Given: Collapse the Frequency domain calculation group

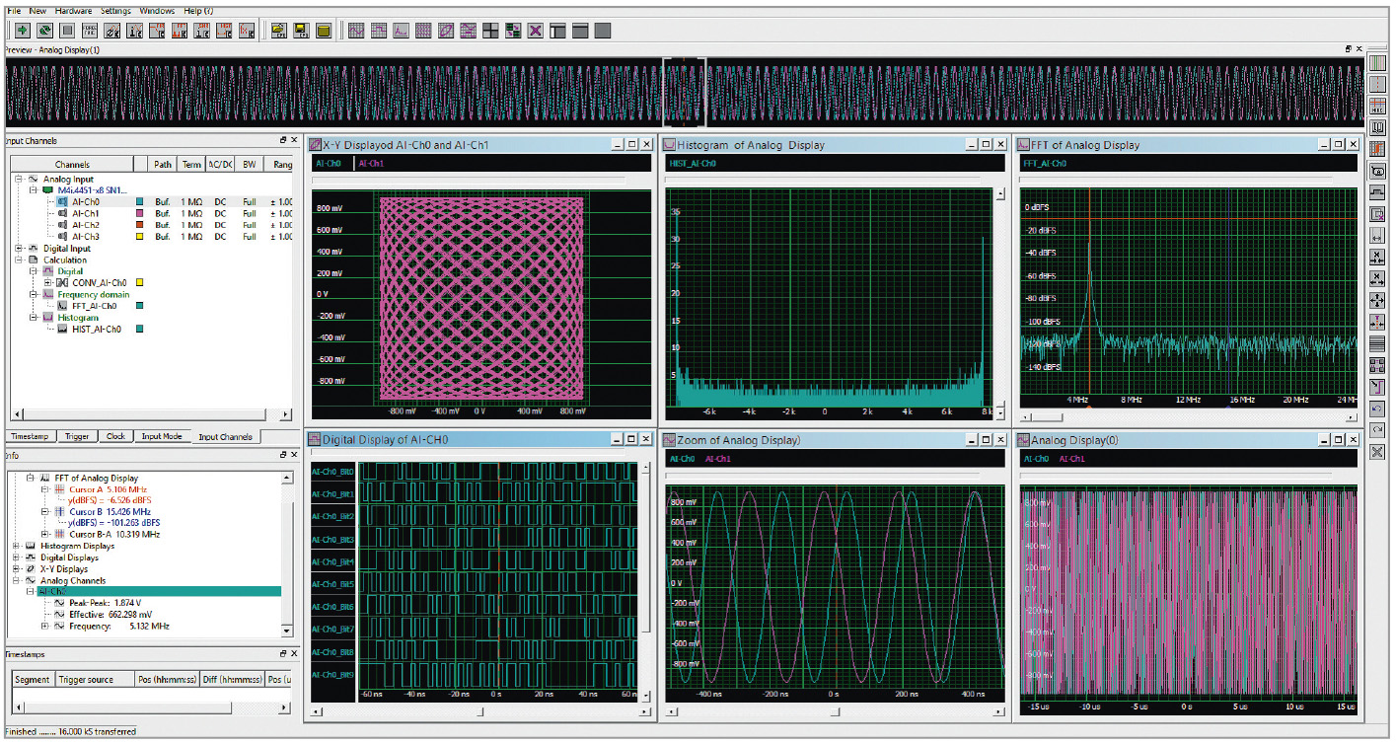Looking at the screenshot, I should click(34, 294).
